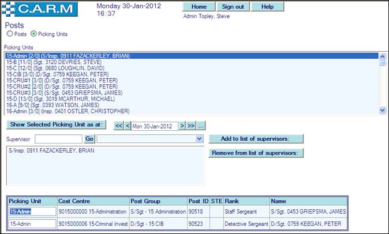Expand the supervisor dropdown list

[x=199, y=139]
